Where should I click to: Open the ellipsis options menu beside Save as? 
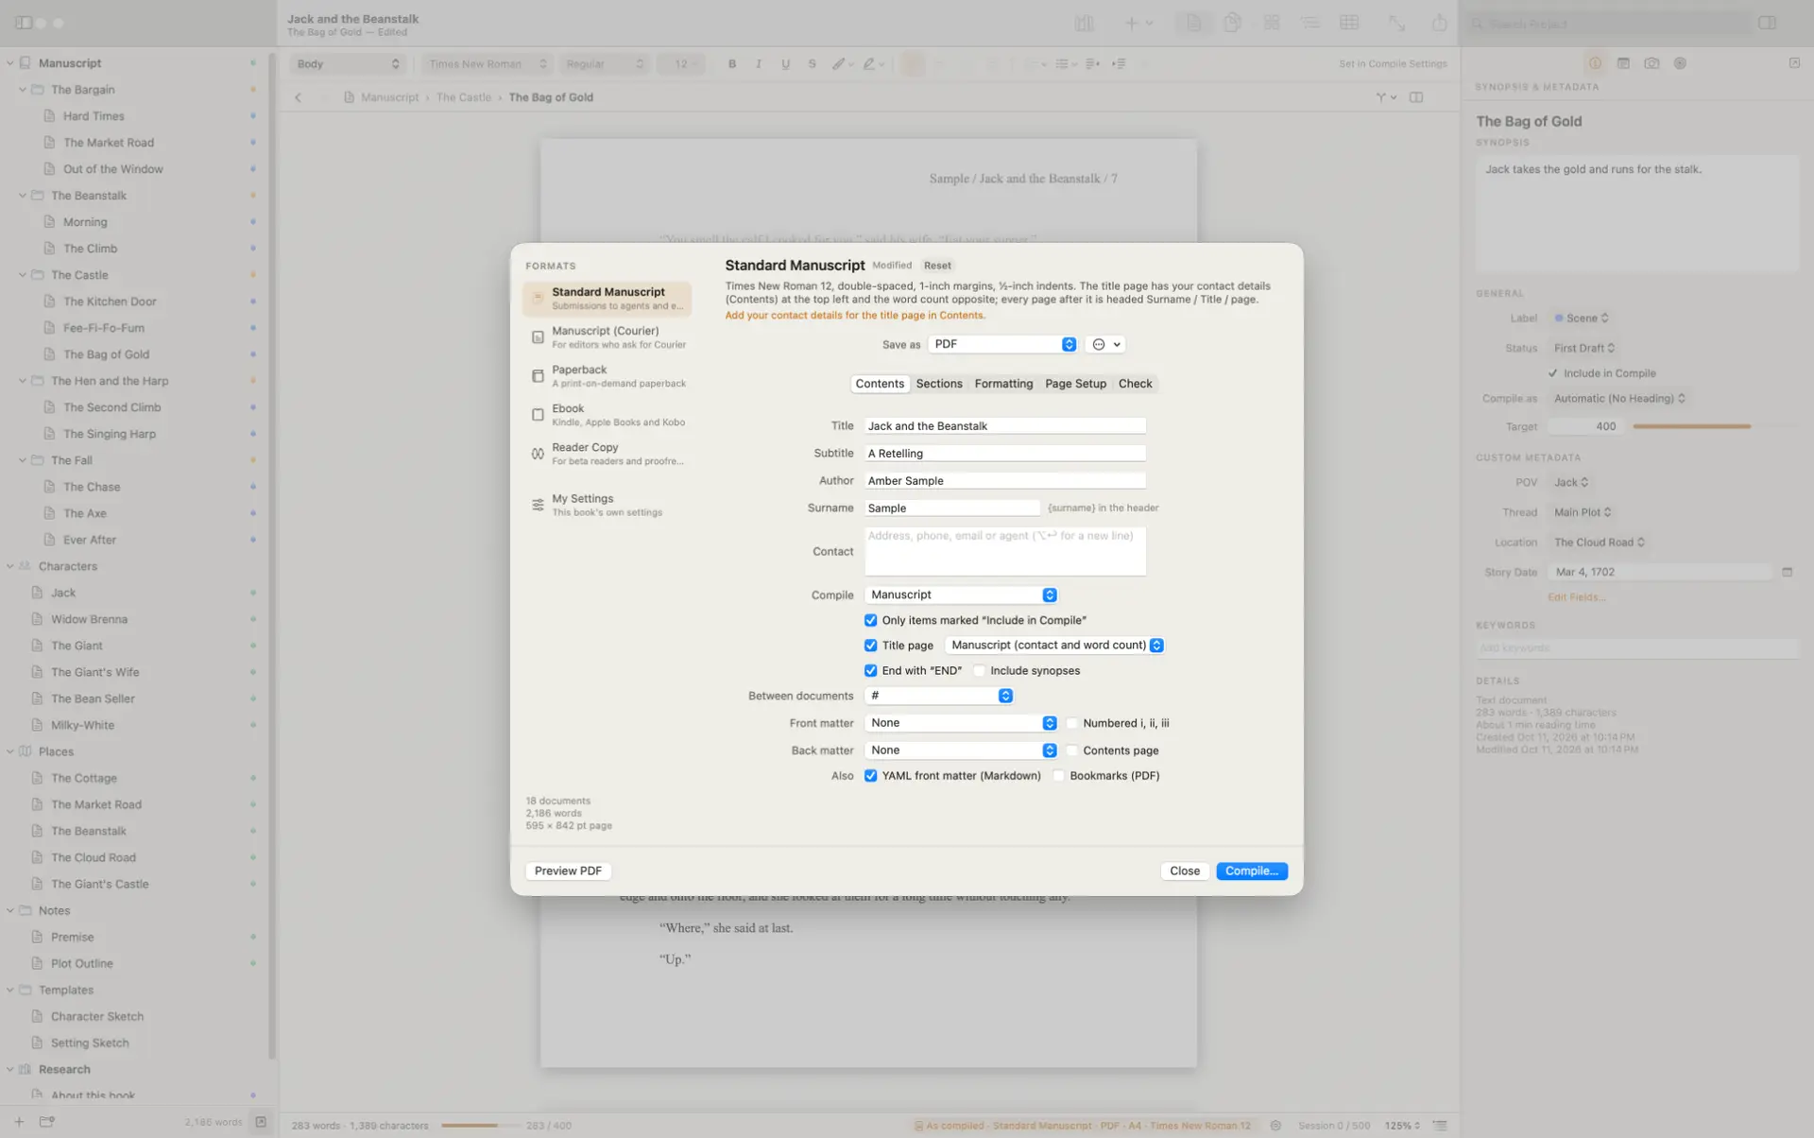tap(1104, 345)
